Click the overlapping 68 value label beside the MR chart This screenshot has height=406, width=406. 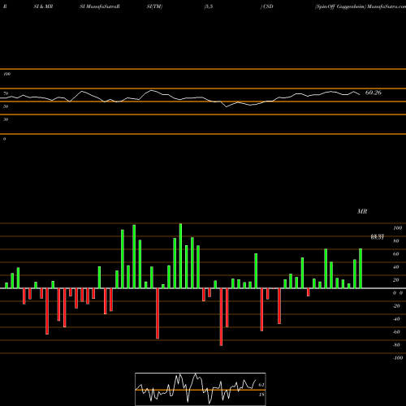click(x=378, y=237)
